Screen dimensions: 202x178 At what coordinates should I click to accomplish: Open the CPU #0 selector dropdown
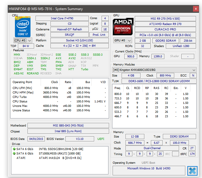pyautogui.click(x=23, y=40)
